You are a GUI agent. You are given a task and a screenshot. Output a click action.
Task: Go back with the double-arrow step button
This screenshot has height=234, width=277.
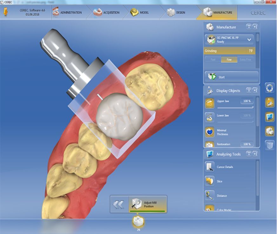119,204
